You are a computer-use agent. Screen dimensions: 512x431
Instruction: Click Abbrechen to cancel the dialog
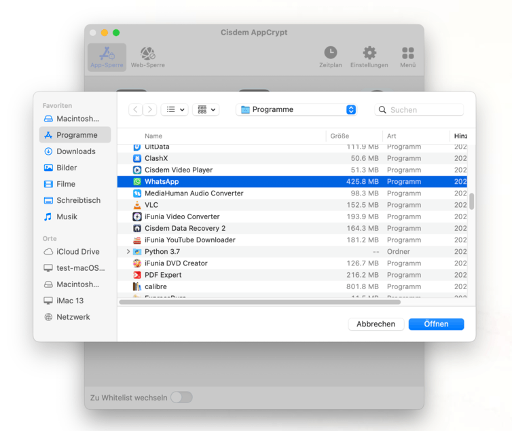tap(376, 324)
